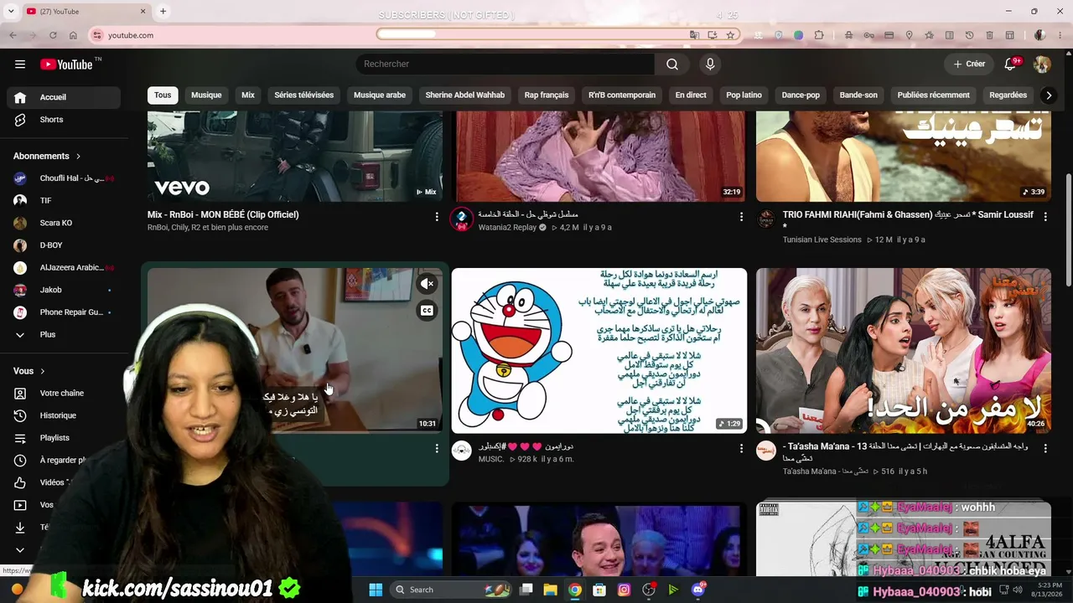Screen dimensions: 1073x603
Task: Open the Tunisian Live Sessions channel avatar
Action: tap(766, 219)
